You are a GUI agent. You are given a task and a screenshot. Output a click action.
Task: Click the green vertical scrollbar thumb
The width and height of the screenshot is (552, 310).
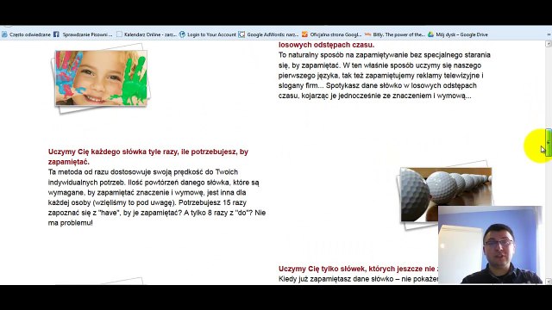549,143
